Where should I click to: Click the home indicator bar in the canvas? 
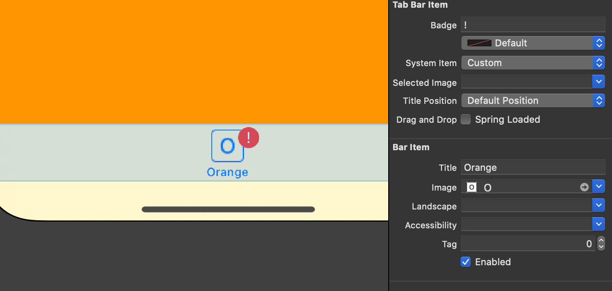[228, 209]
